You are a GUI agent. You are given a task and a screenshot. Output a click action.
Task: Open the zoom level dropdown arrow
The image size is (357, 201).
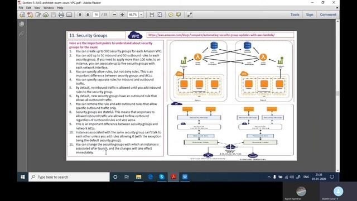(x=141, y=15)
